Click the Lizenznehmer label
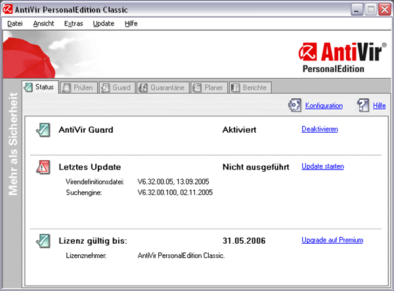The width and height of the screenshot is (394, 291). [86, 256]
